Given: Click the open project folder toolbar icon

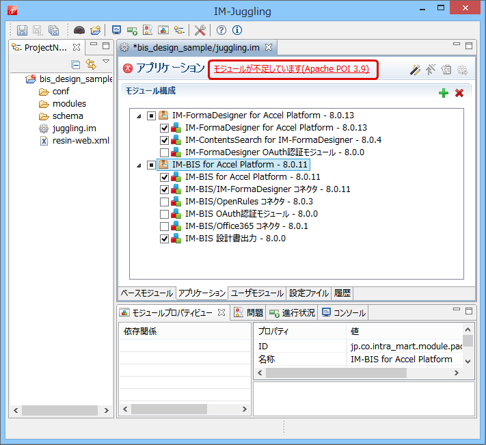Looking at the screenshot, I should click(x=96, y=30).
